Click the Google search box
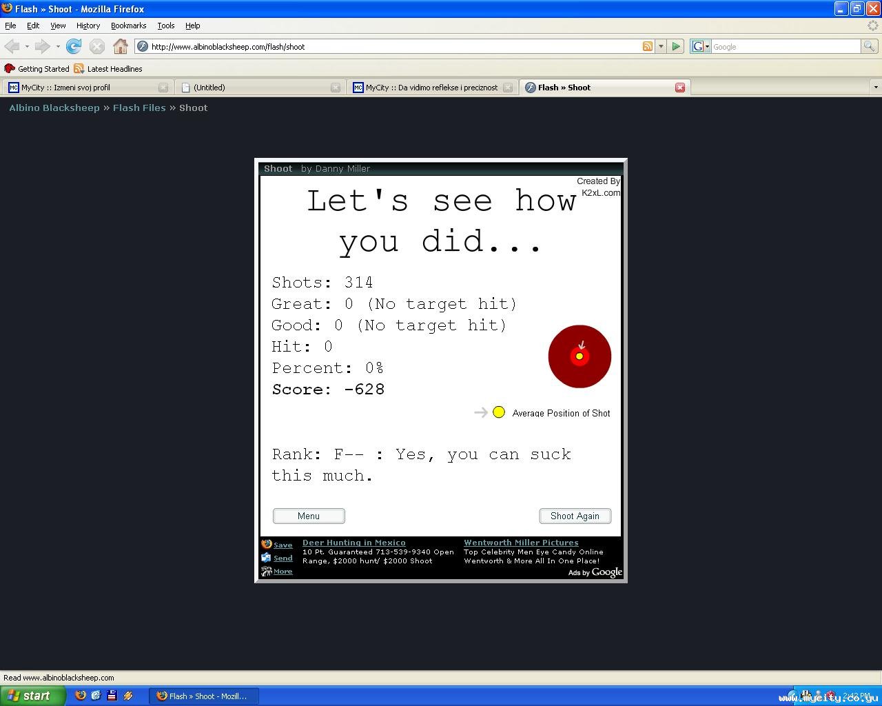The width and height of the screenshot is (882, 706). pyautogui.click(x=786, y=46)
